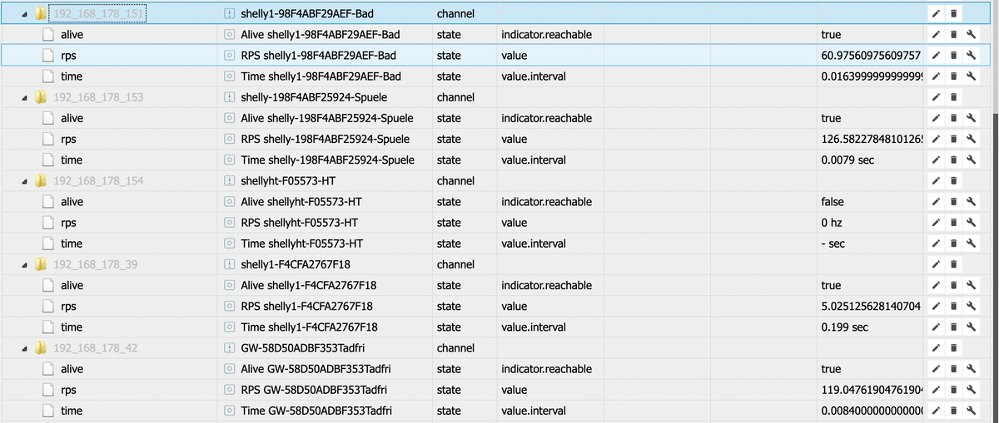Viewport: 999px width, 423px height.
Task: Open wrench settings for Alive GW-58D50ADBF353Tadfri
Action: click(x=971, y=369)
